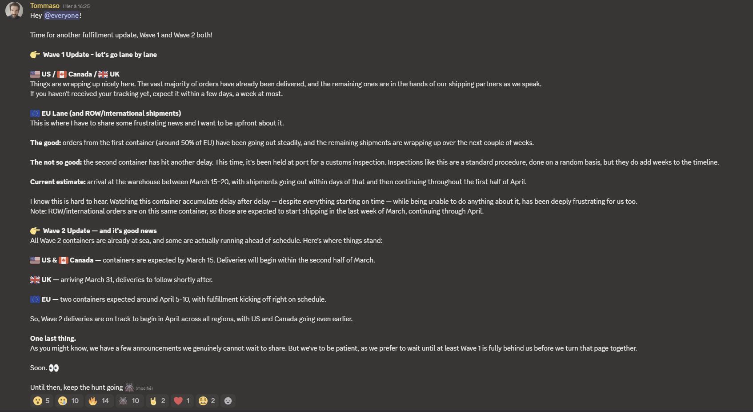Click the @everyone mention
This screenshot has width=753, height=412.
62,16
